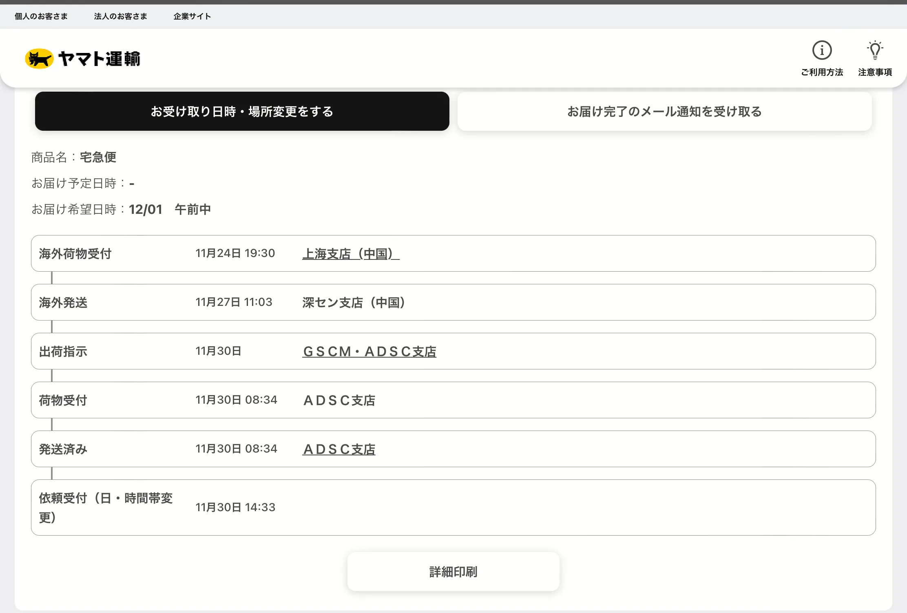Viewport: 907px width, 613px height.
Task: Click the お届け希望日時 12/01 午前中 text
Action: click(x=169, y=209)
